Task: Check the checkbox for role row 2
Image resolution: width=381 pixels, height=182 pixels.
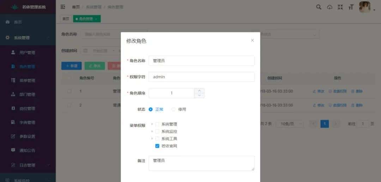Action: click(x=69, y=105)
